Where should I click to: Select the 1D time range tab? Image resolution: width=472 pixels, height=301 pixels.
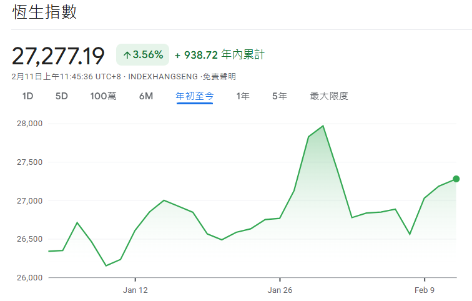coord(27,96)
